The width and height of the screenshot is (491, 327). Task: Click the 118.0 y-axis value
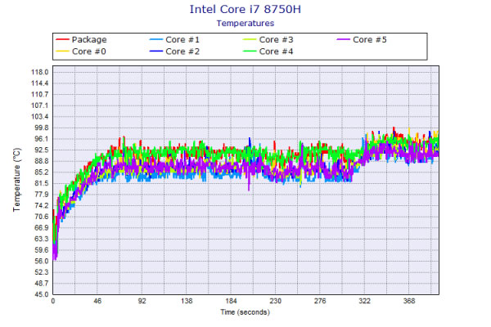pos(40,72)
